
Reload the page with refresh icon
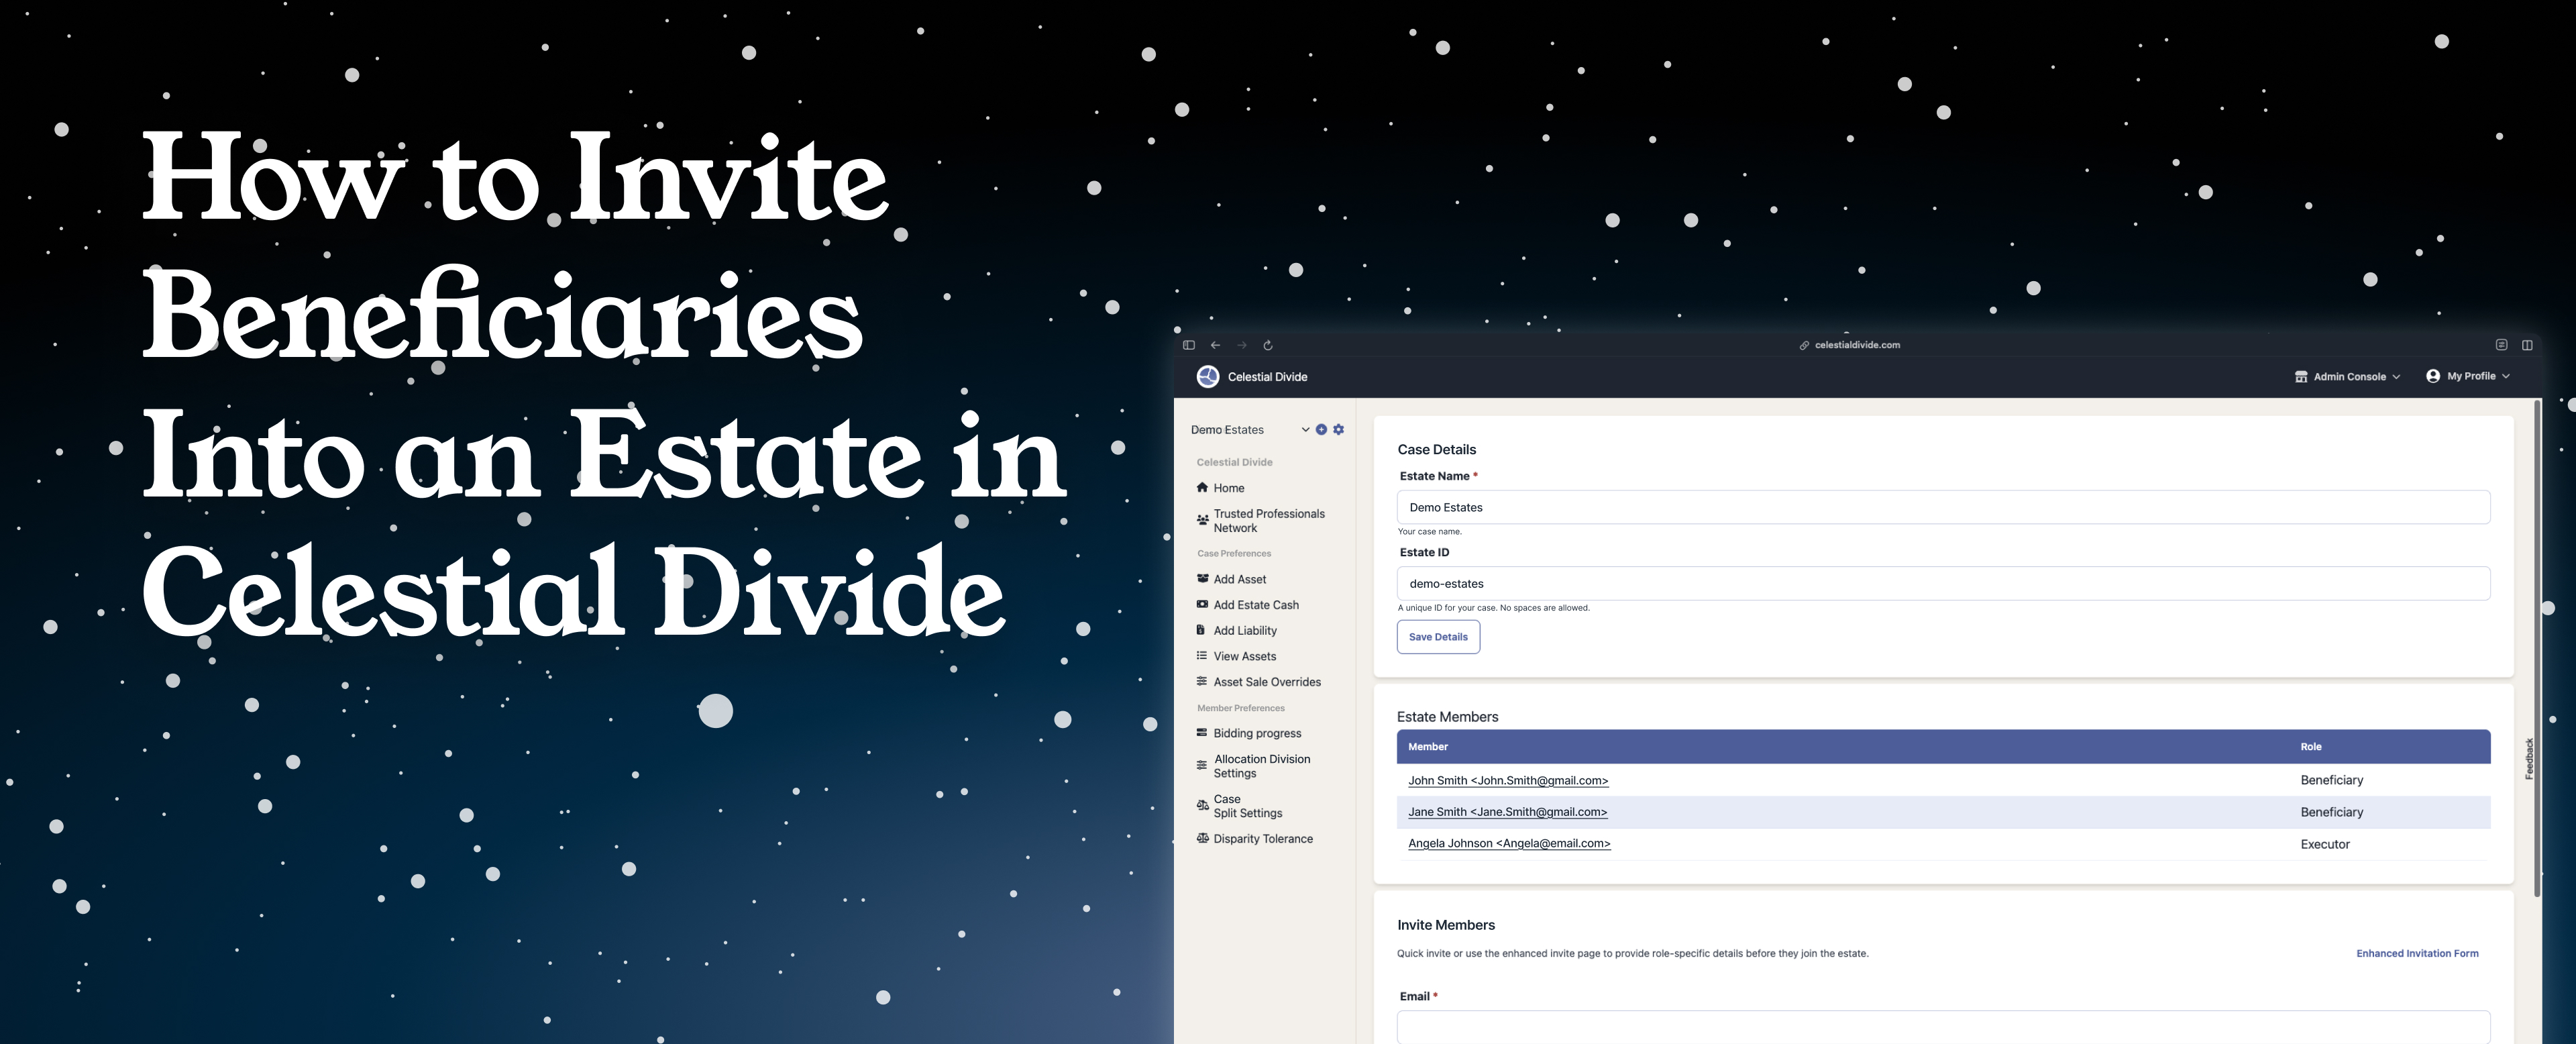click(1268, 345)
